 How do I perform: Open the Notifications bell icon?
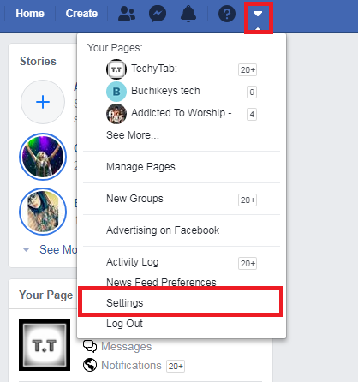[x=188, y=14]
